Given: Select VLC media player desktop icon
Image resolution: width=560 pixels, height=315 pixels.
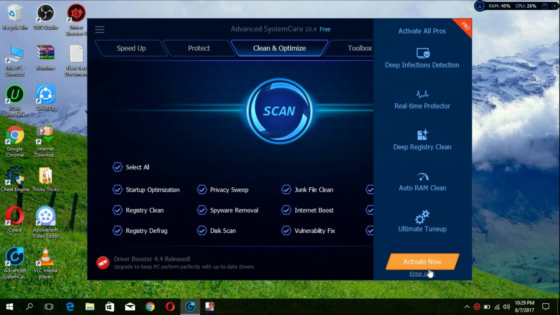Looking at the screenshot, I should click(x=45, y=264).
